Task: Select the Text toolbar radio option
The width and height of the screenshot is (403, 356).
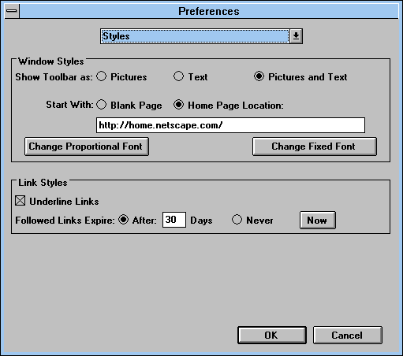Action: click(178, 76)
